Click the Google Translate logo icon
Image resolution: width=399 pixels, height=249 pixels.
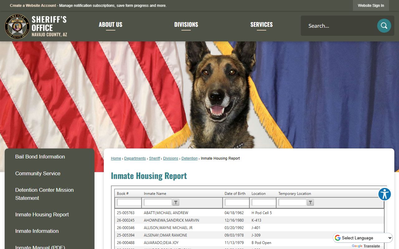pyautogui.click(x=338, y=238)
